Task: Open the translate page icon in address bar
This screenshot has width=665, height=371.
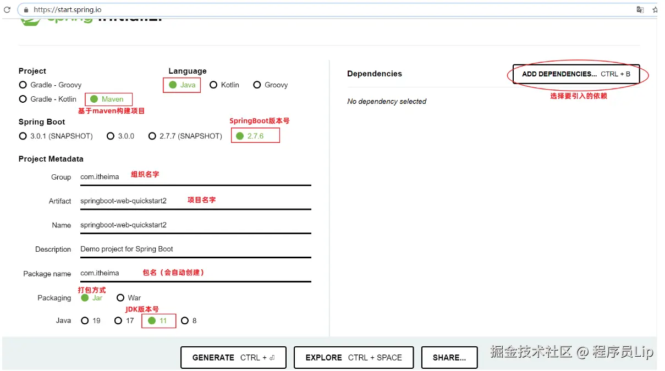Action: pos(640,10)
